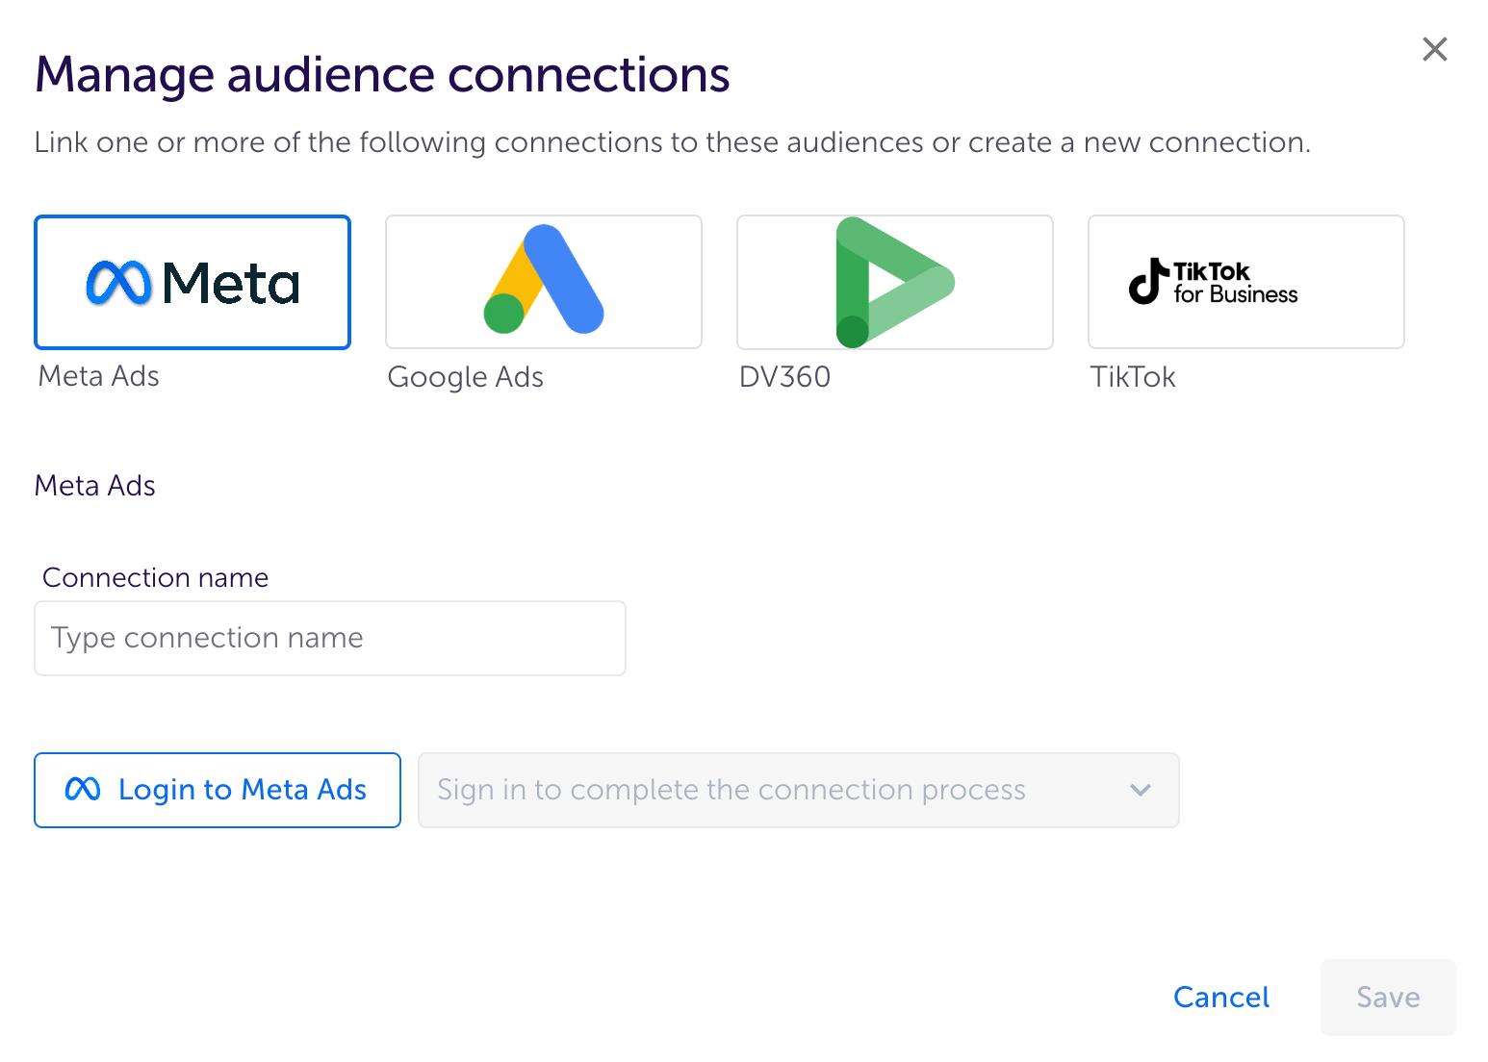
Task: Click the Link one or more description
Action: click(673, 142)
